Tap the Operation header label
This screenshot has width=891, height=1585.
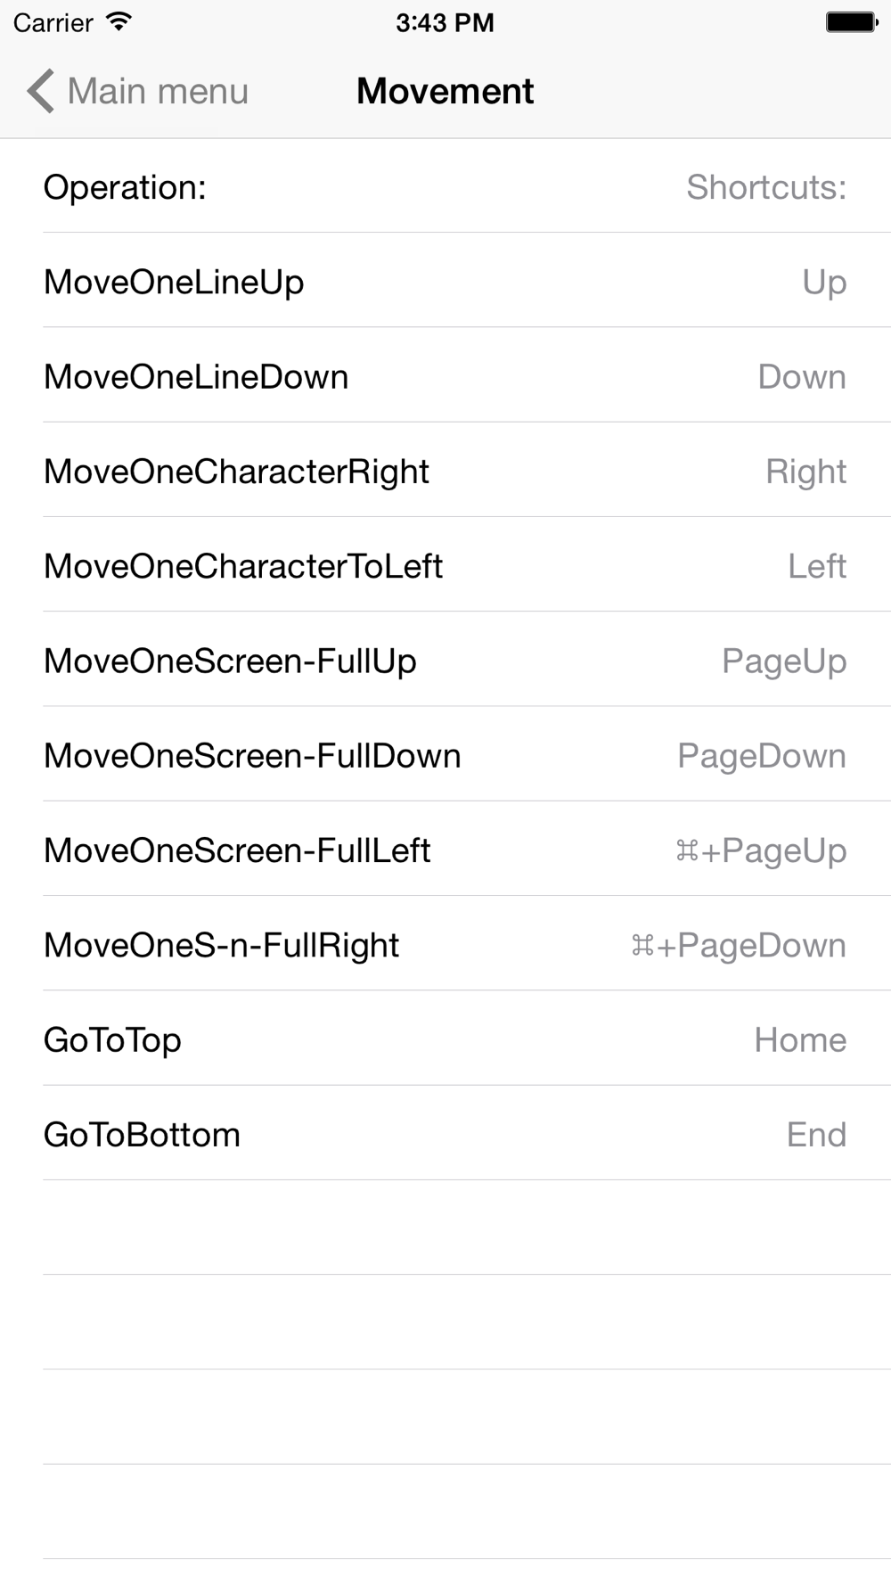point(125,188)
